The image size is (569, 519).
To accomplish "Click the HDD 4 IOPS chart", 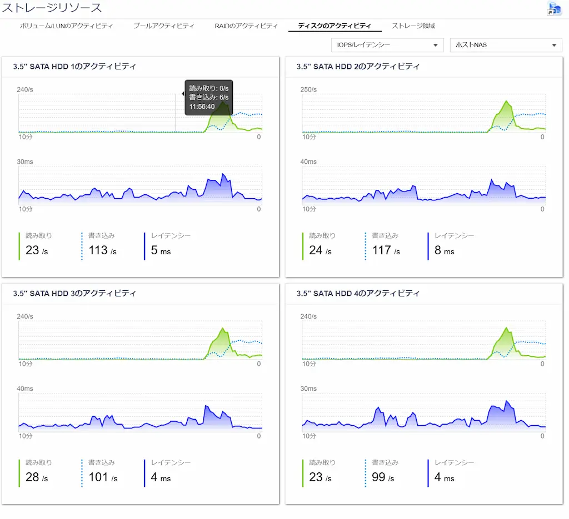I will click(x=424, y=340).
